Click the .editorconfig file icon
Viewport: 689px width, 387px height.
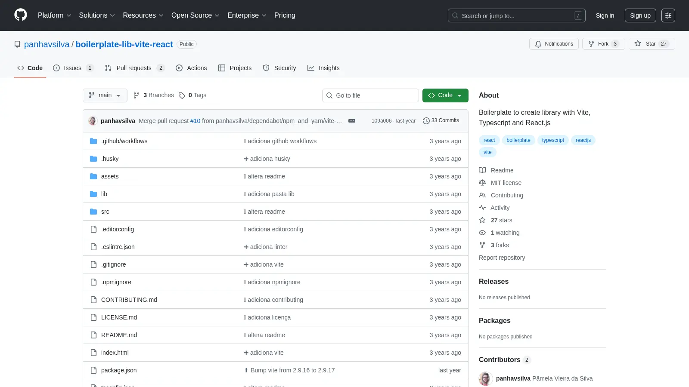pyautogui.click(x=93, y=229)
